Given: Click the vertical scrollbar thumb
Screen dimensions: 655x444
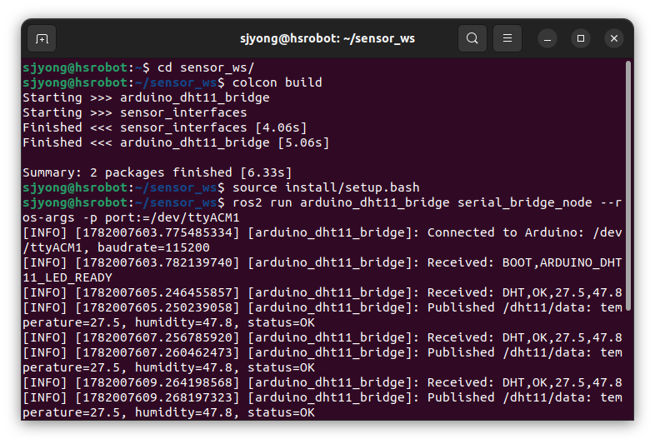Looking at the screenshot, I should (x=627, y=186).
